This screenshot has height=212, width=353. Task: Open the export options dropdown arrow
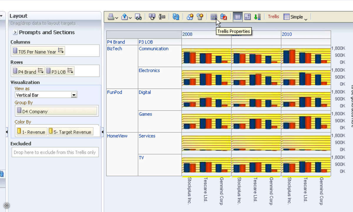click(130, 18)
